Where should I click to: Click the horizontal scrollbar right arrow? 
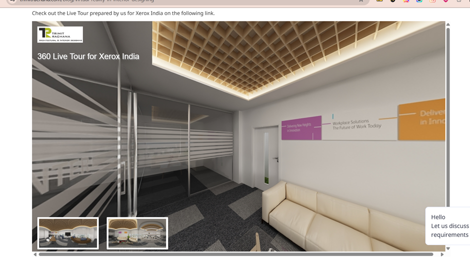[x=442, y=254]
